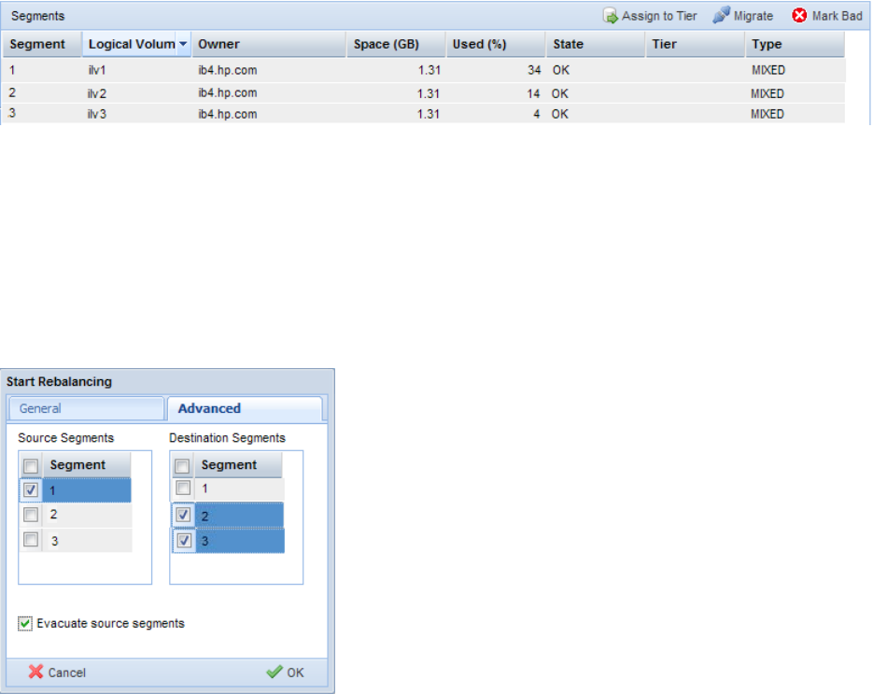873x694 pixels.
Task: Click the red X Cancel icon
Action: click(35, 672)
